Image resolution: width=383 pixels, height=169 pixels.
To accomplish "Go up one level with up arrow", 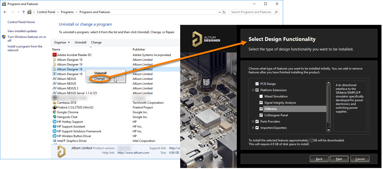I will point(24,12).
